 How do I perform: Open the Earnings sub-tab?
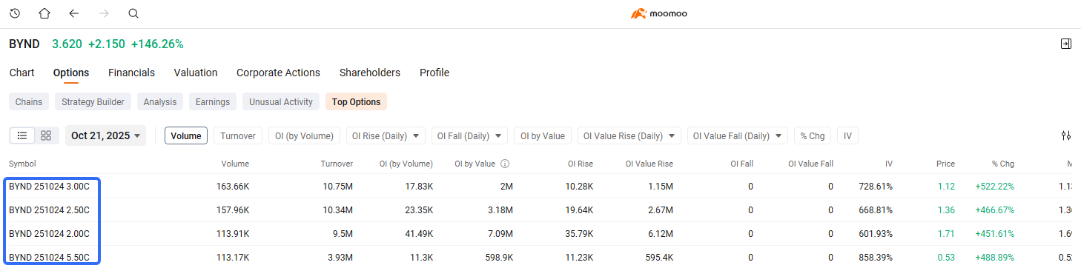pyautogui.click(x=213, y=101)
